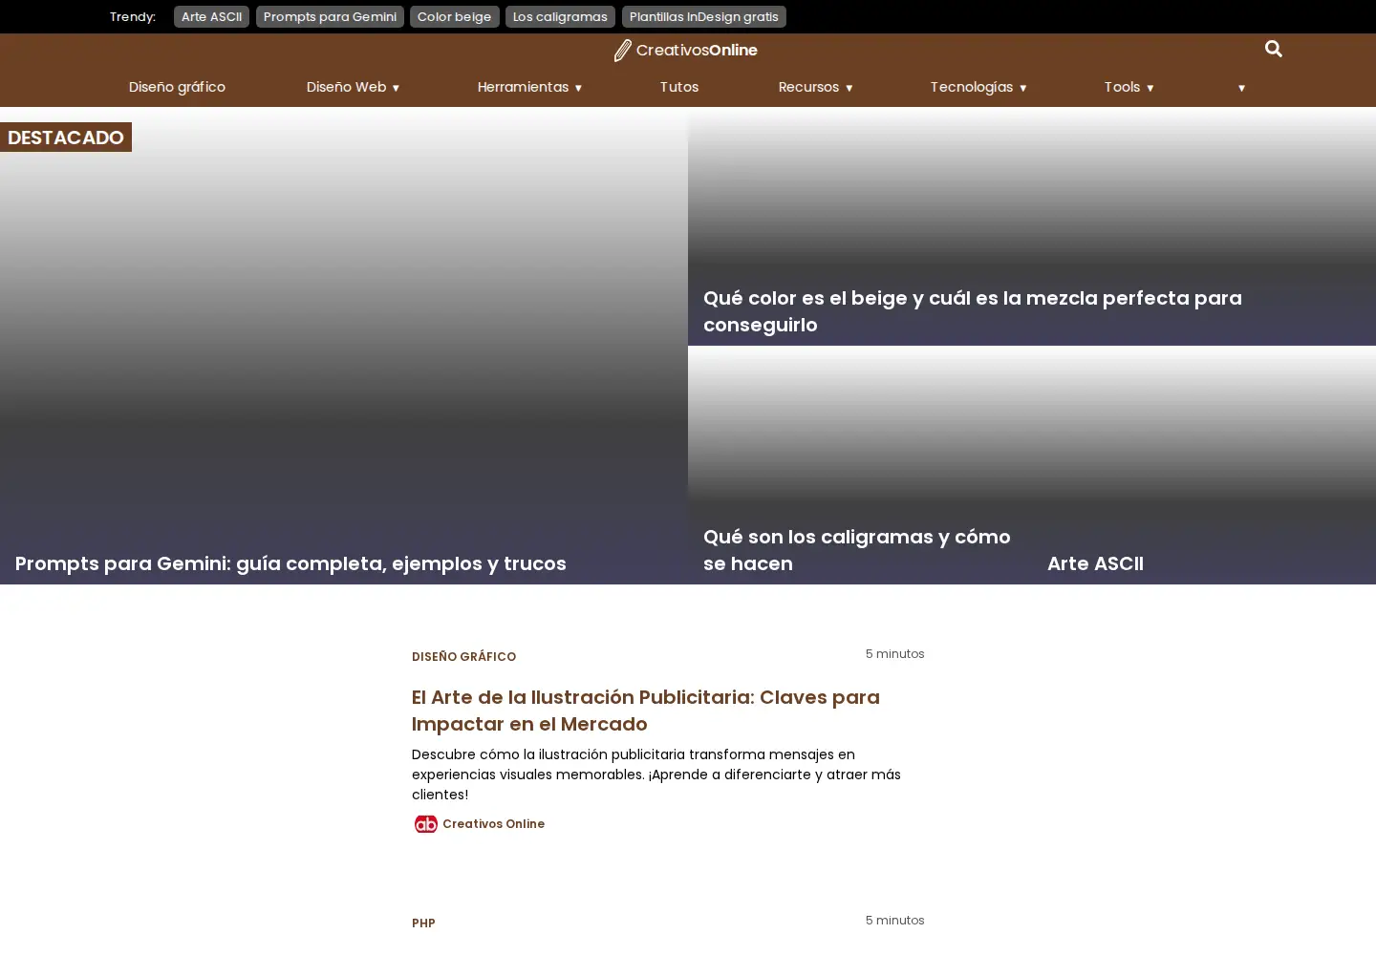Expand the Tools dropdown arrow
The image size is (1376, 955).
pos(1150,88)
